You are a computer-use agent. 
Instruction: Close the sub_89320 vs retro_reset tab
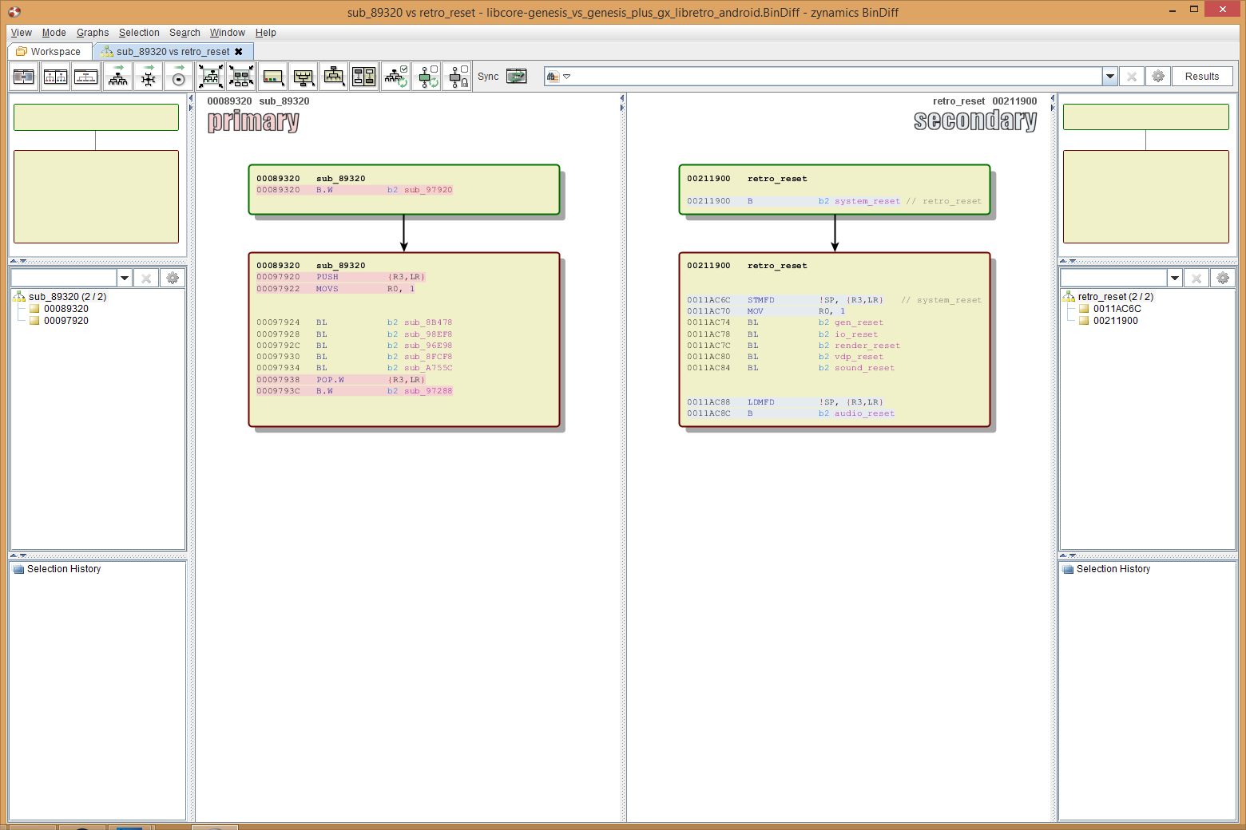239,52
